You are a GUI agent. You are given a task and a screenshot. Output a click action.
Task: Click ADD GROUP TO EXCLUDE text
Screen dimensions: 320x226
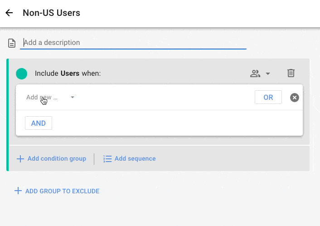tap(62, 191)
